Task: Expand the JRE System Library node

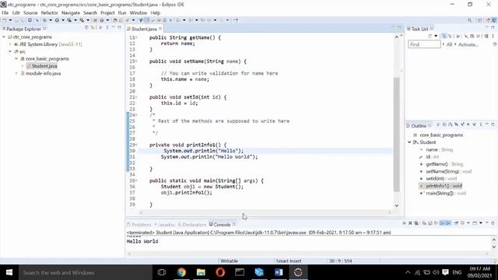Action: point(10,44)
